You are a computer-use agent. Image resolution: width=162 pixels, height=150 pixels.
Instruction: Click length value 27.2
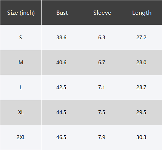click(x=141, y=37)
